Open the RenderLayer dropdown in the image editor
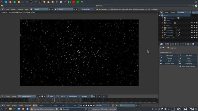Screen dimensions: 198x111 (74, 97)
